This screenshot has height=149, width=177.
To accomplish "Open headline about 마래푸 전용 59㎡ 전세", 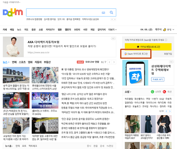I will point(88,83).
